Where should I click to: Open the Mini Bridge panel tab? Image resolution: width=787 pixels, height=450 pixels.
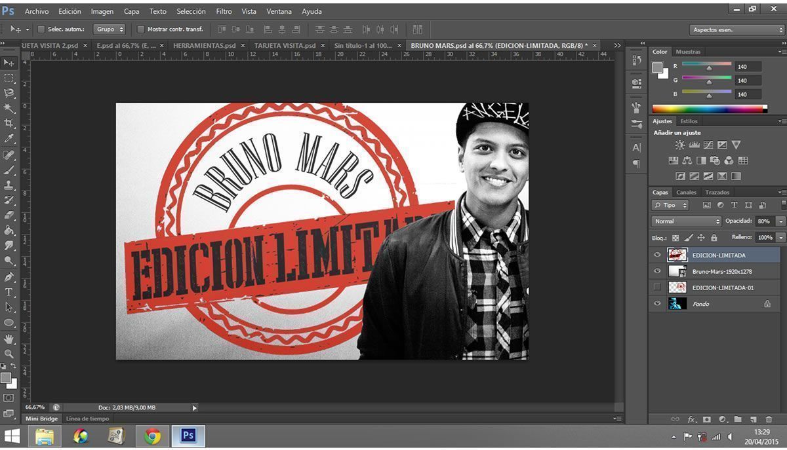click(x=42, y=419)
